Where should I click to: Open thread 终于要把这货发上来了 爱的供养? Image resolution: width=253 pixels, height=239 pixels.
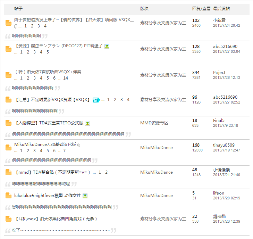click(x=74, y=20)
